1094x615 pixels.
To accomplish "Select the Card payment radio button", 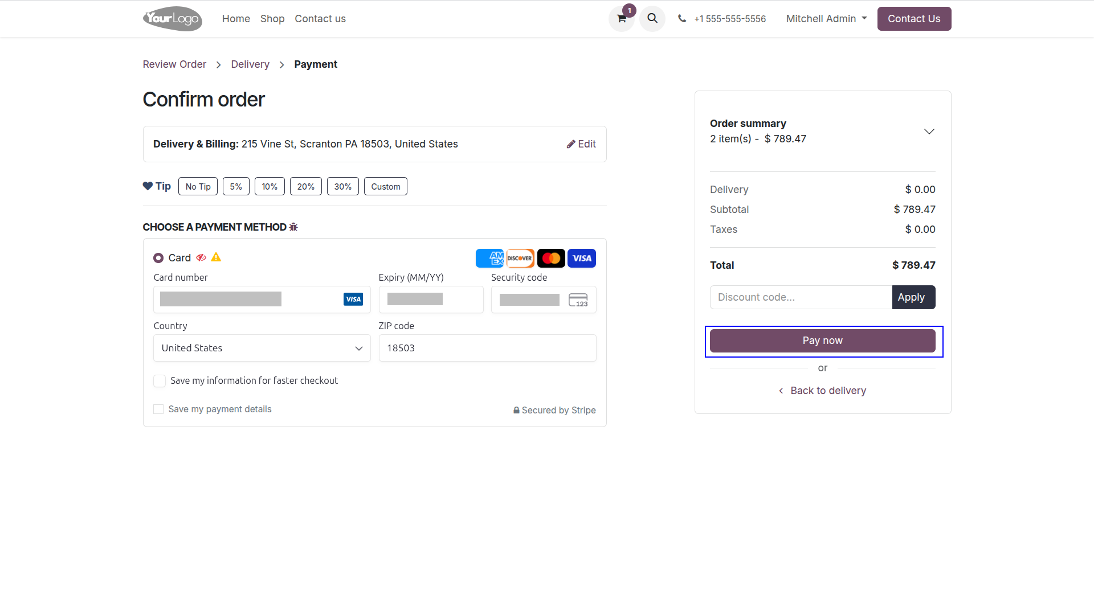I will pos(158,258).
